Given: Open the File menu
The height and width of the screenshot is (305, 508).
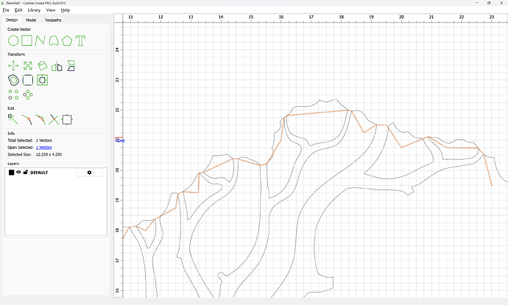Looking at the screenshot, I should (x=6, y=10).
